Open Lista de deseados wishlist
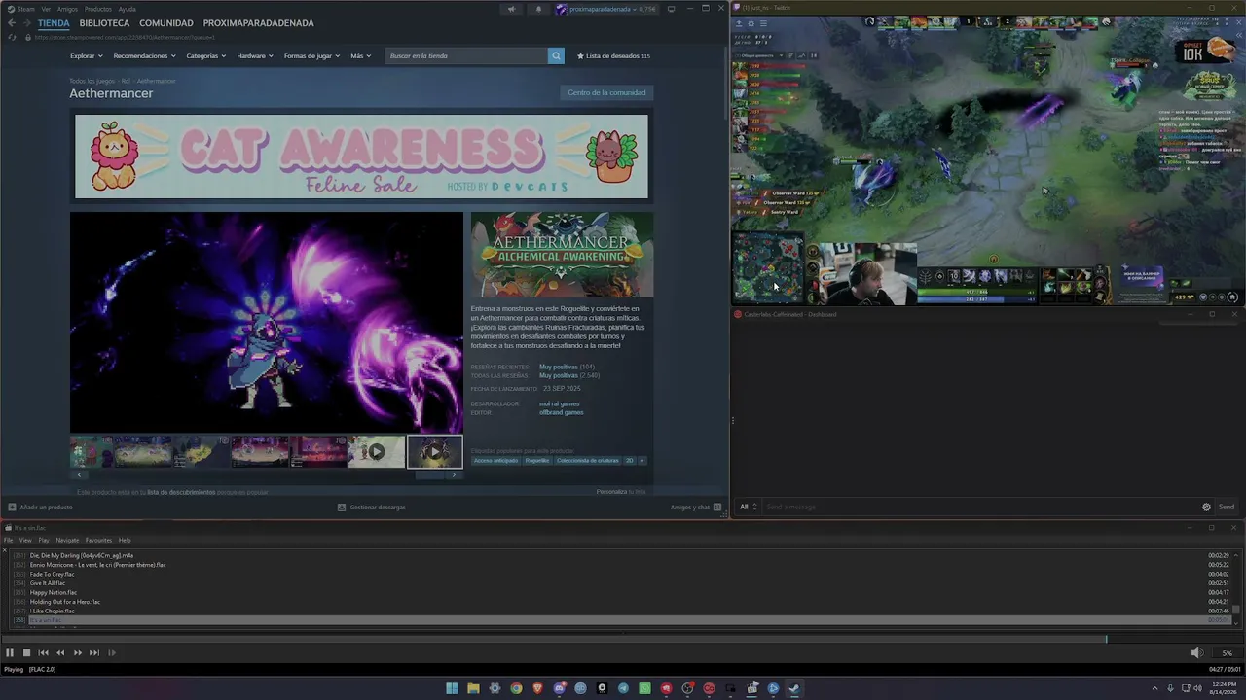The image size is (1246, 700). point(613,56)
